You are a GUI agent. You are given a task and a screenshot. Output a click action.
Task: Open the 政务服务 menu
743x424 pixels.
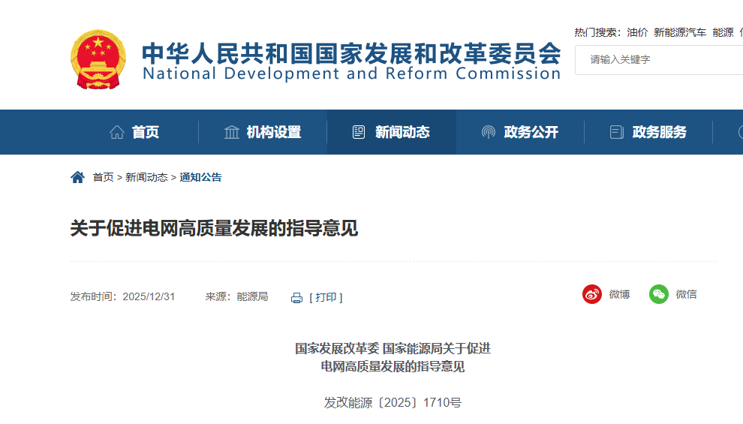coord(660,133)
